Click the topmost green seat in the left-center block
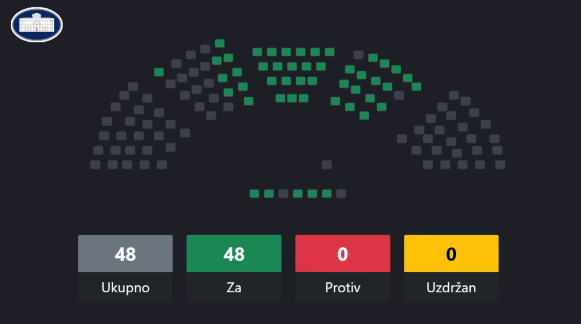 [220, 43]
